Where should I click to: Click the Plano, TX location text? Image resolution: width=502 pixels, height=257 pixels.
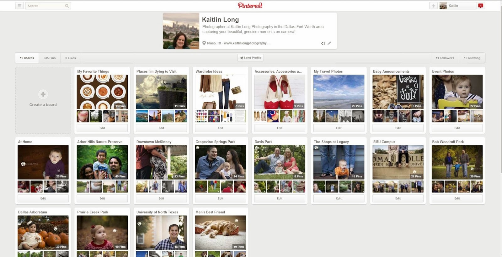[x=214, y=43]
